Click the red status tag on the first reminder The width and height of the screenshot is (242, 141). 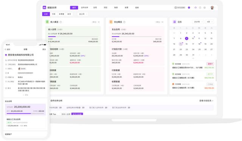[x=210, y=64]
